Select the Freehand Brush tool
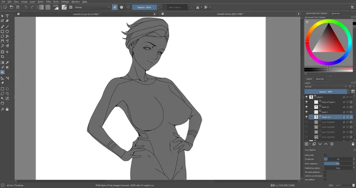 [x=3, y=27]
